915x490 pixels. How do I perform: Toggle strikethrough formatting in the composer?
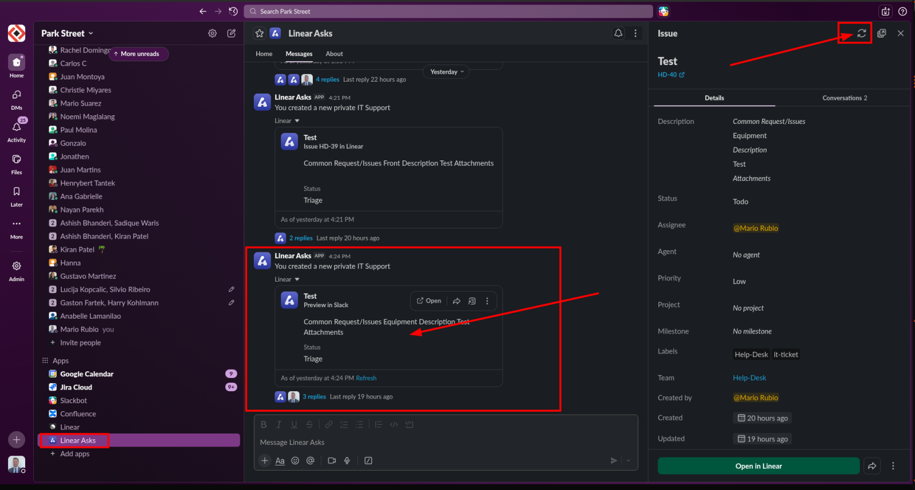[x=309, y=424]
